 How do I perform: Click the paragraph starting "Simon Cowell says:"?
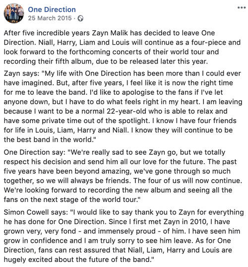pos(124,236)
